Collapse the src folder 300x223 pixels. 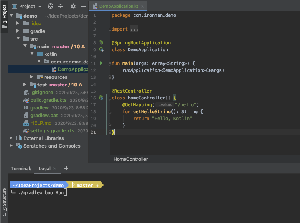click(18, 39)
